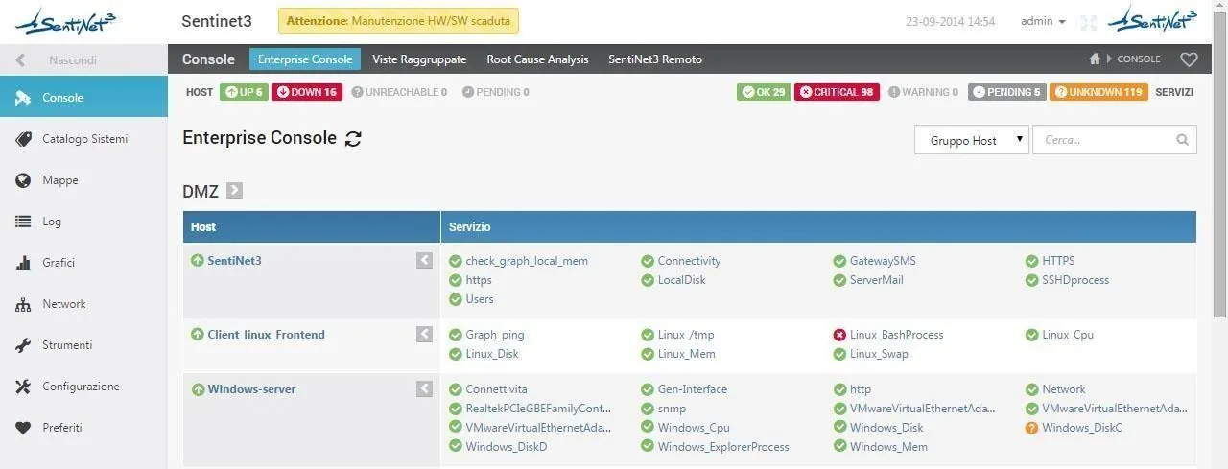Click the Configurazione tools icon
Viewport: 1228px width, 469px height.
pyautogui.click(x=24, y=387)
